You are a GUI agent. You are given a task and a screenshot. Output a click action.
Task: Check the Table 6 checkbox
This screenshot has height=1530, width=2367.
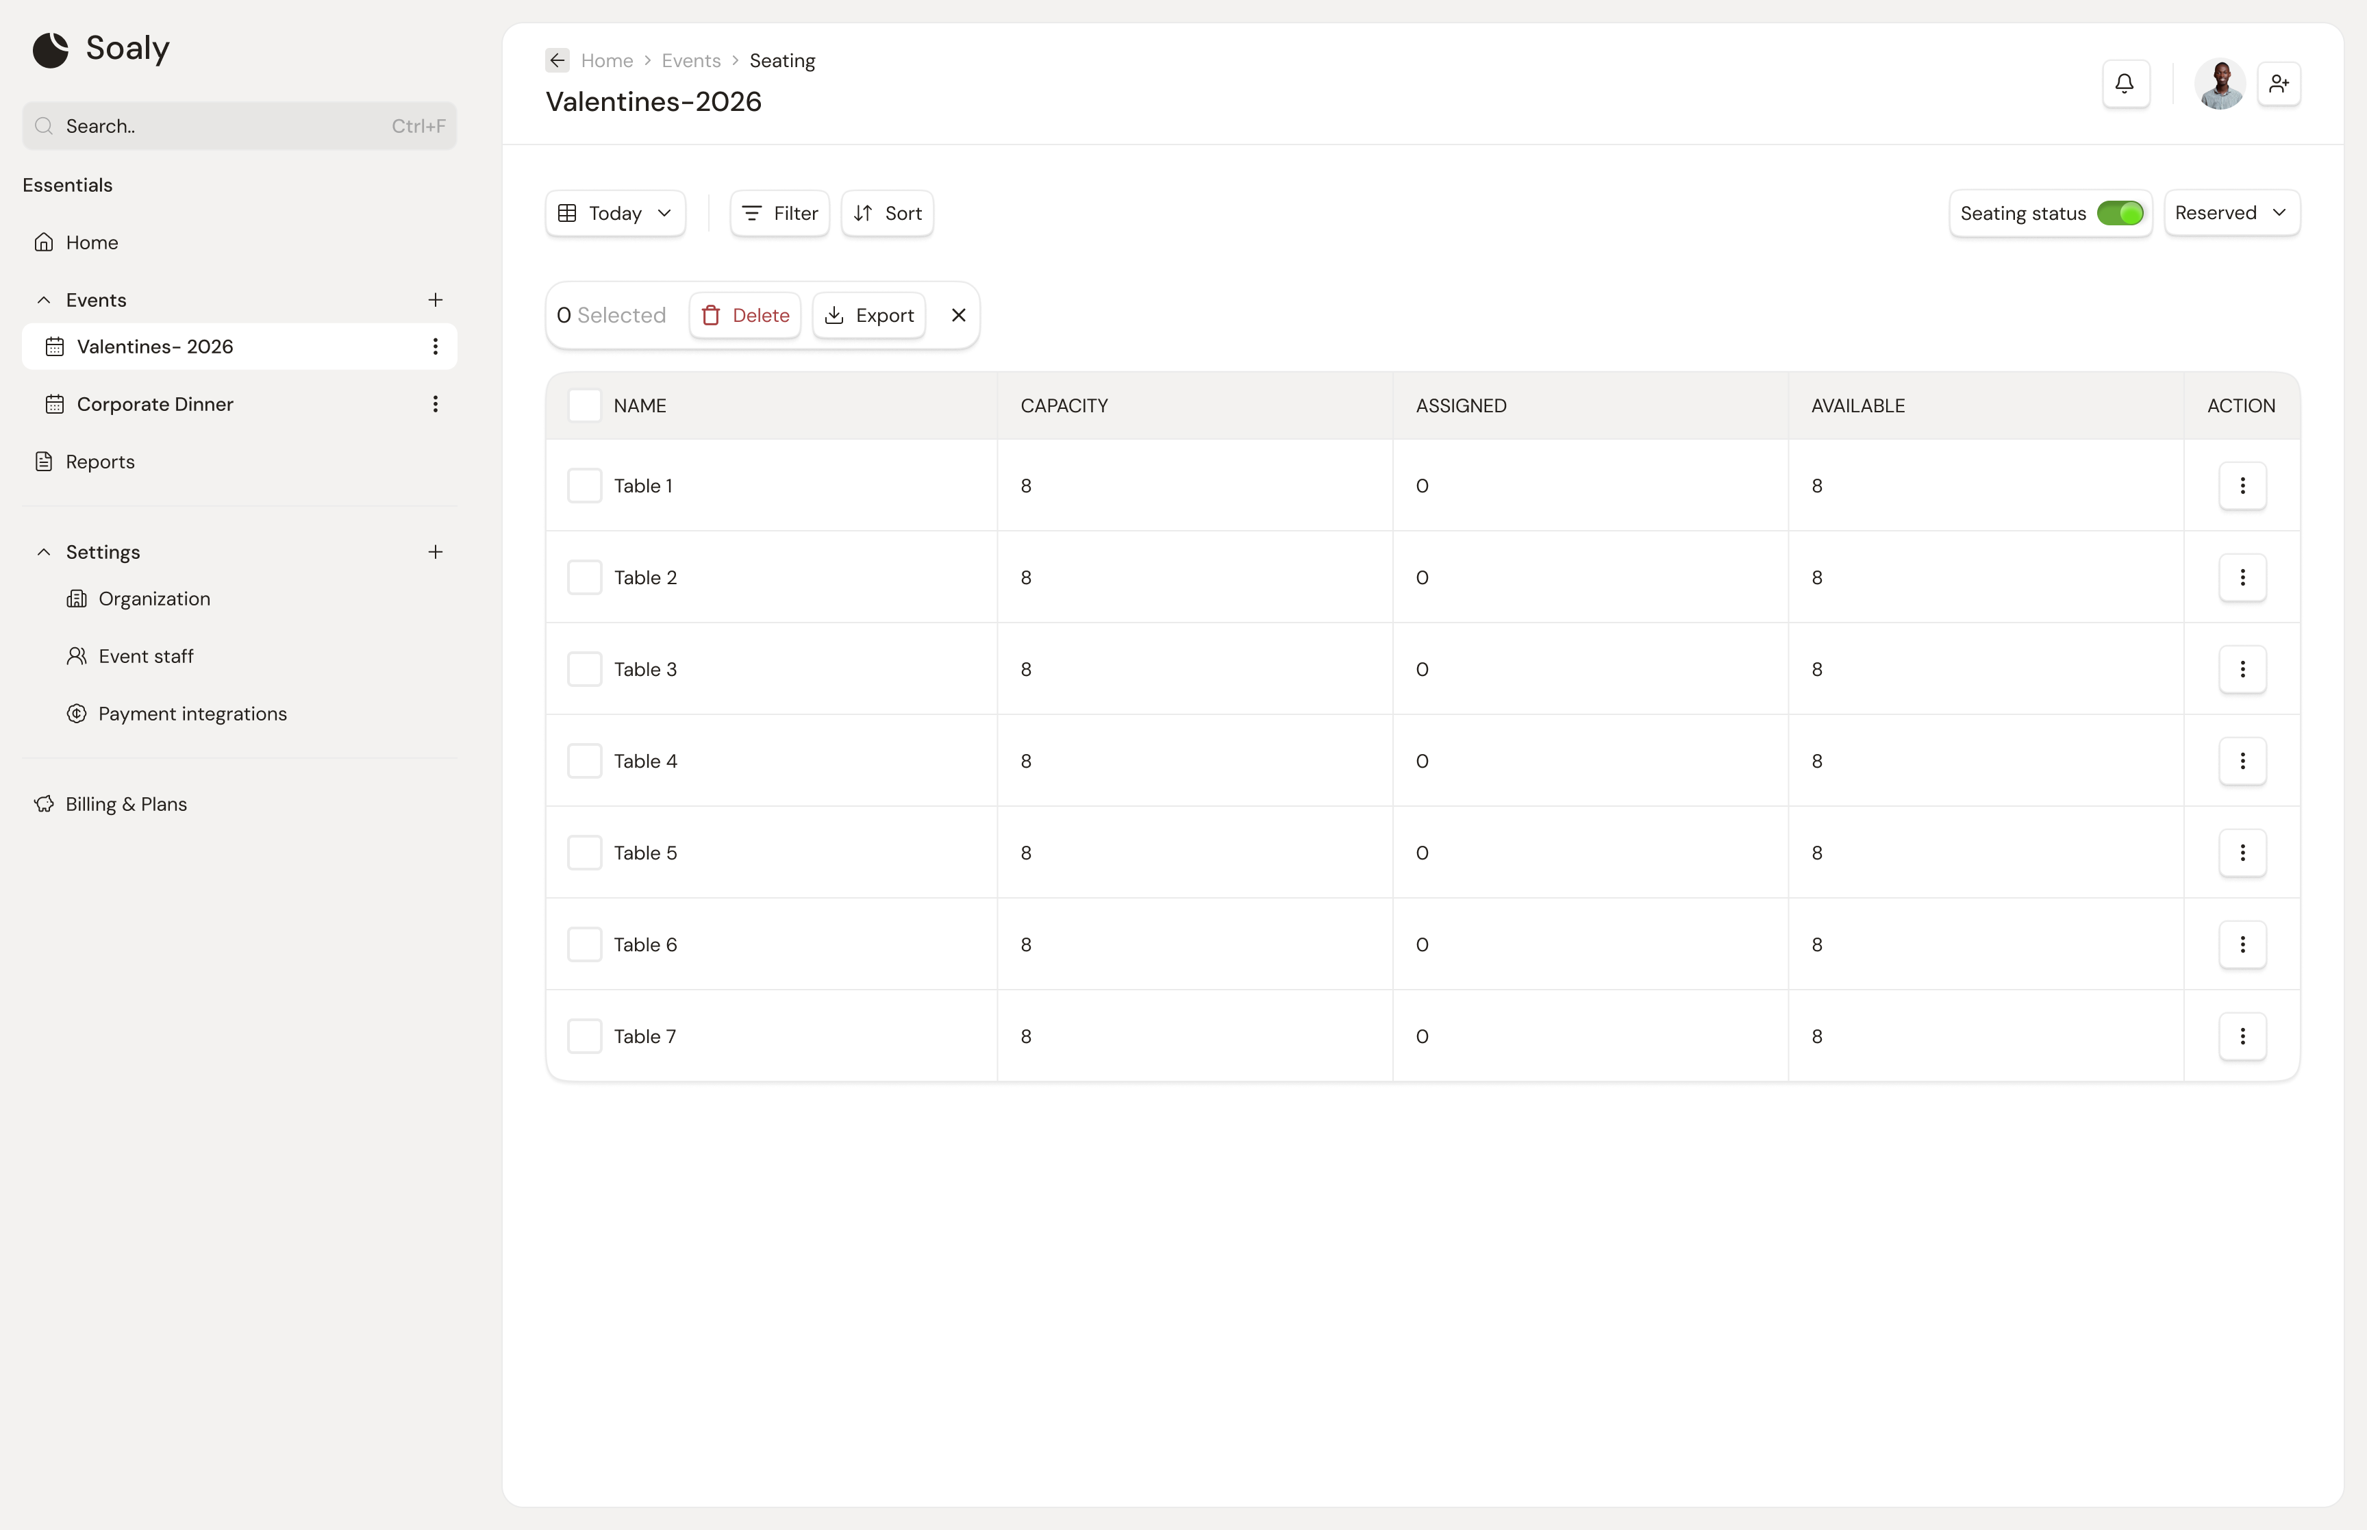[584, 945]
